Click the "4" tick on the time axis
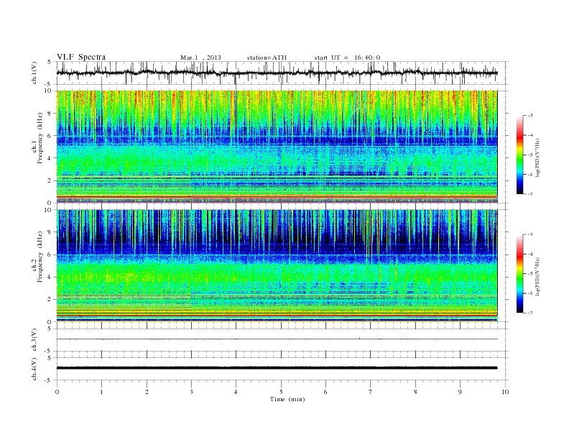This screenshot has width=569, height=440. (236, 392)
